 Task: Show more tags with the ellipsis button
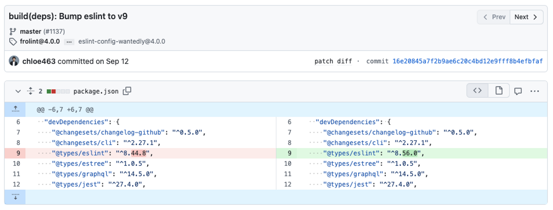coord(69,42)
